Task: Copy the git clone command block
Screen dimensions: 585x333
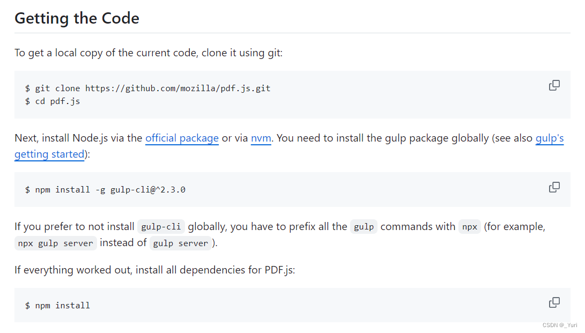Action: coord(554,86)
